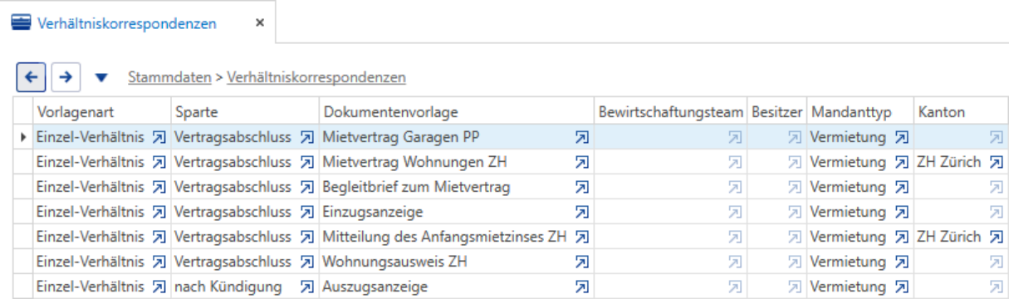The width and height of the screenshot is (1009, 299).
Task: Go forward with the right arrow button
Action: pos(65,77)
